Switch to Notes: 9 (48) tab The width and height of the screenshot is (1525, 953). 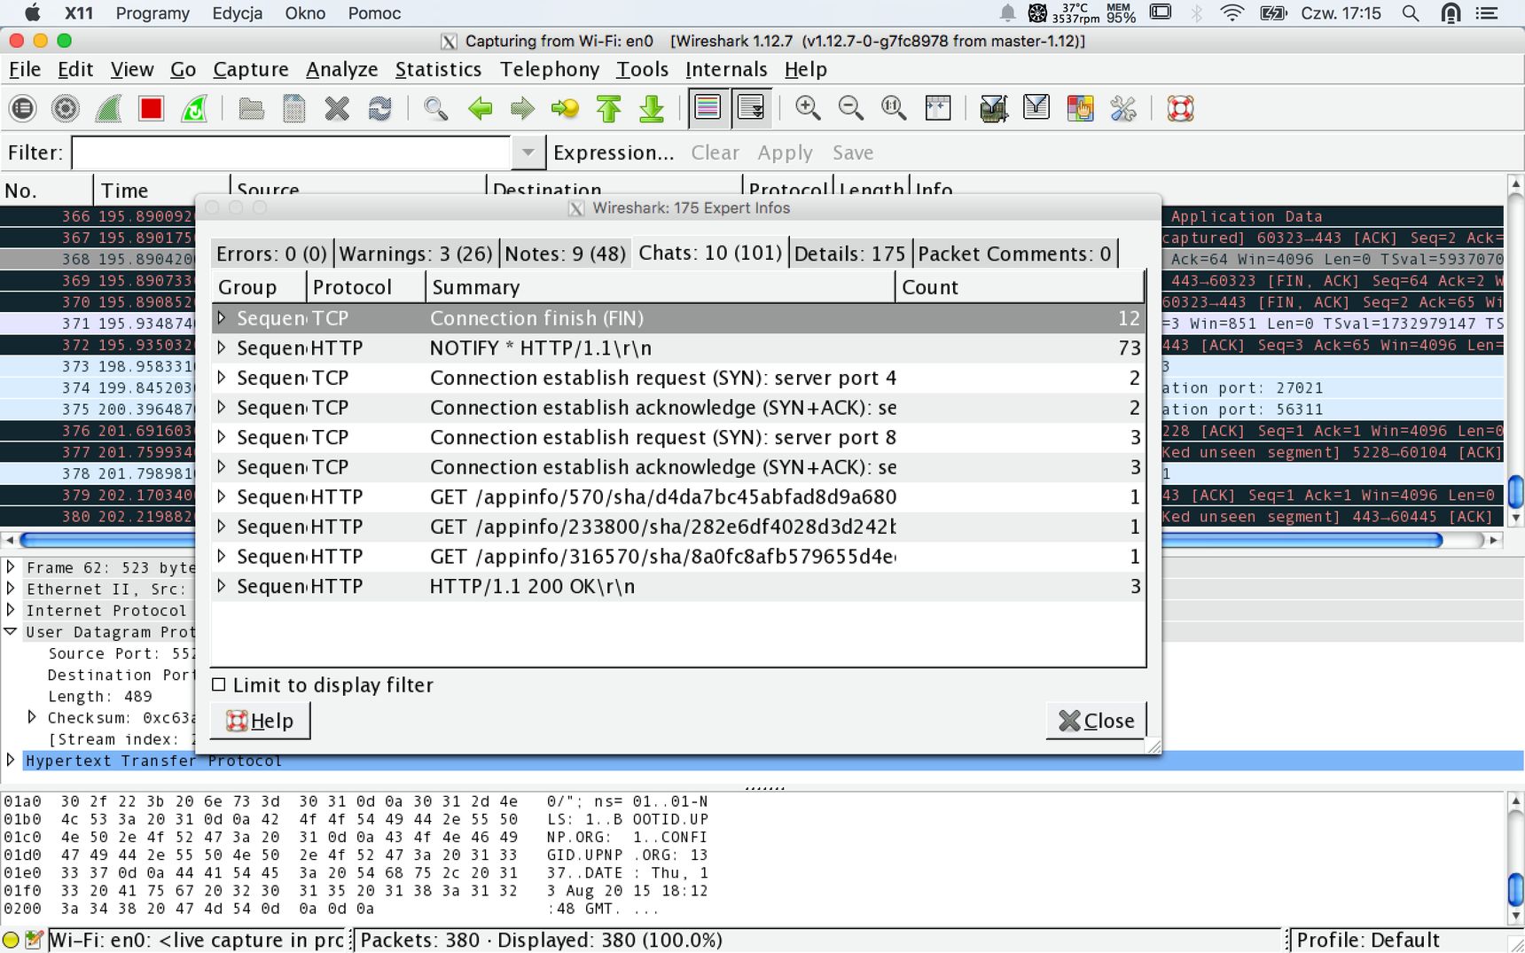pyautogui.click(x=565, y=254)
